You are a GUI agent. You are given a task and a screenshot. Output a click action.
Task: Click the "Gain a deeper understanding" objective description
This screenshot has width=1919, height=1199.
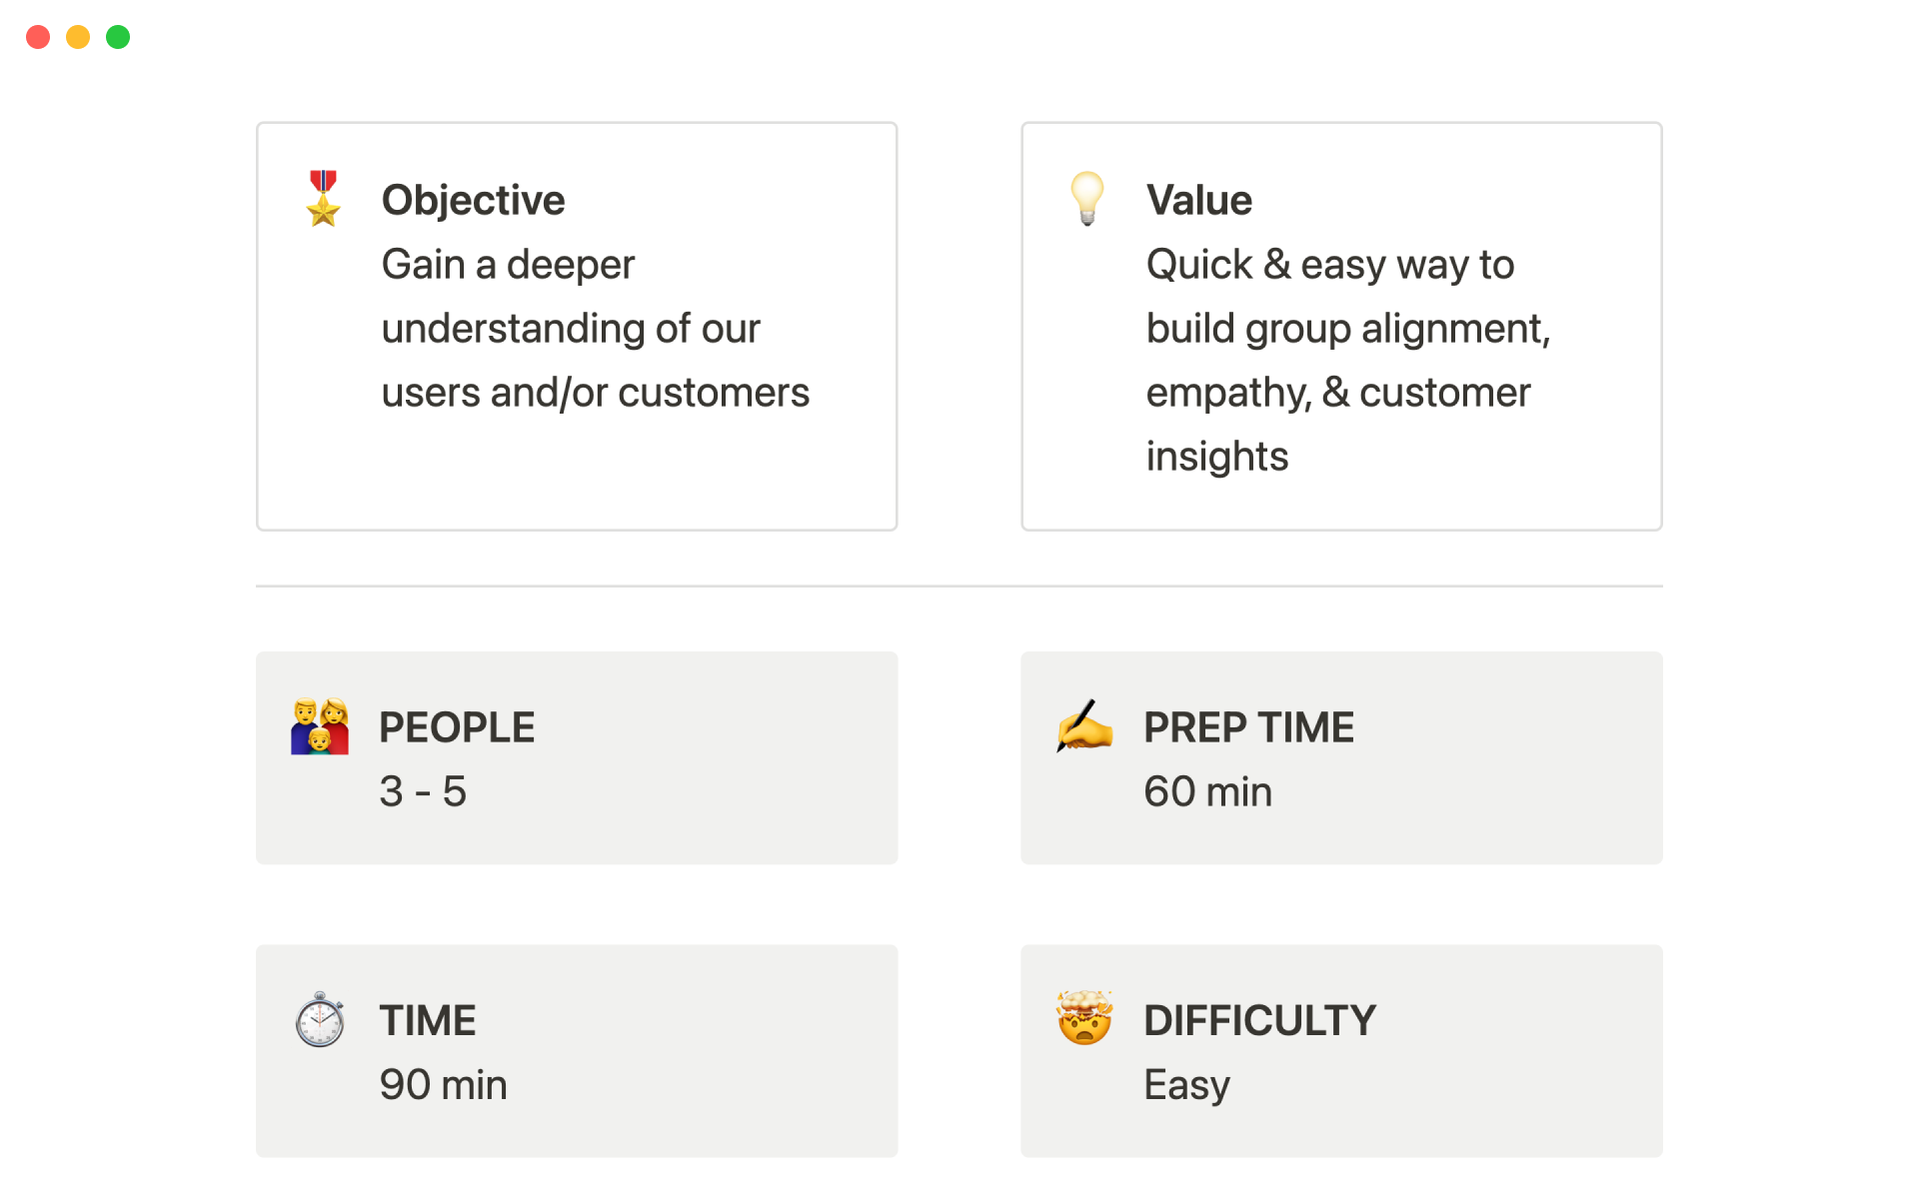(595, 329)
